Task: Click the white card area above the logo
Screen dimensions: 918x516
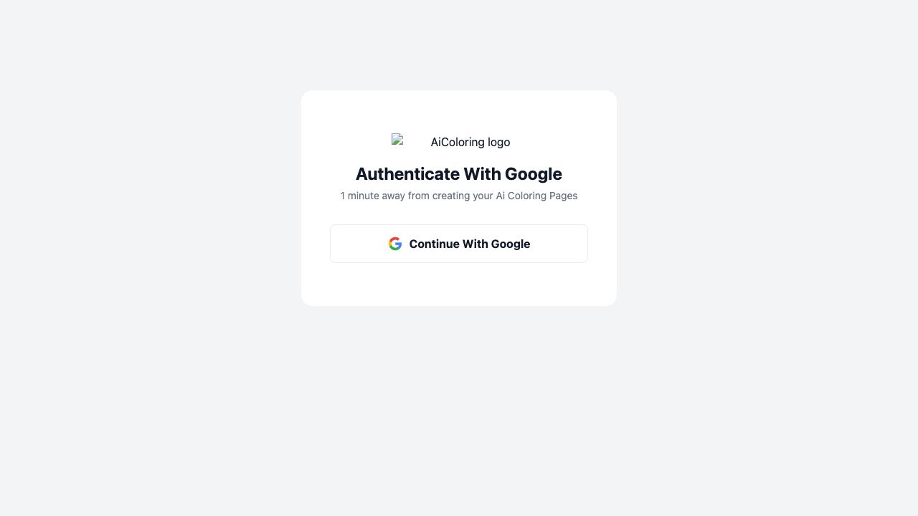Action: [x=459, y=111]
